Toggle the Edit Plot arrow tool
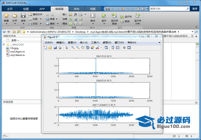The image size is (201, 140). [x=67, y=48]
